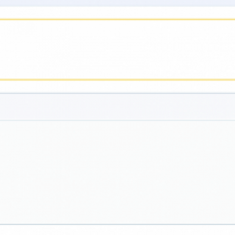235x235 pixels.
Task: Click white strip beneath the lower yellow line
Action: tap(117, 86)
